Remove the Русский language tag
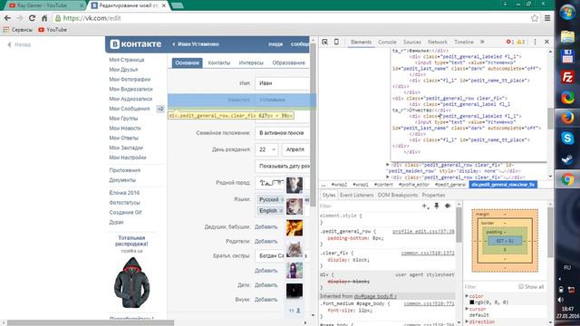 point(282,200)
